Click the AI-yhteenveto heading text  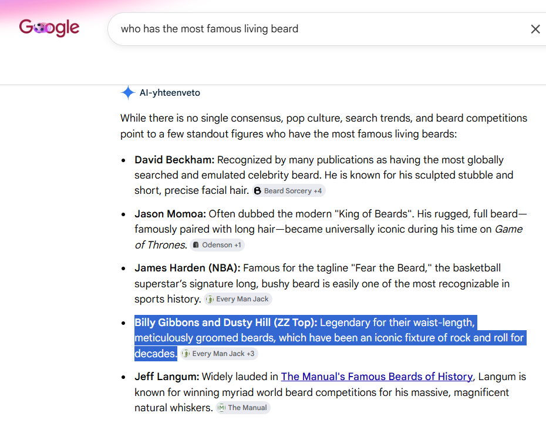coord(170,93)
